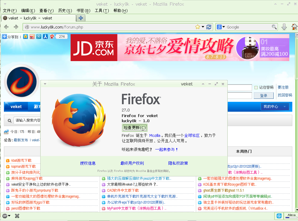The image size is (298, 221).
Task: Open the 书签(B) menu
Action: [x=84, y=10]
